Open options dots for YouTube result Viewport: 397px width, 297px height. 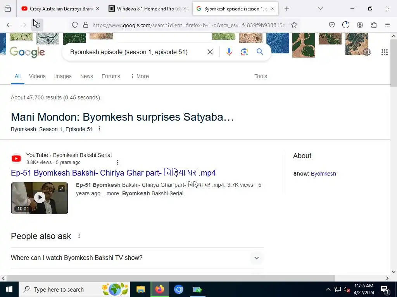(117, 162)
